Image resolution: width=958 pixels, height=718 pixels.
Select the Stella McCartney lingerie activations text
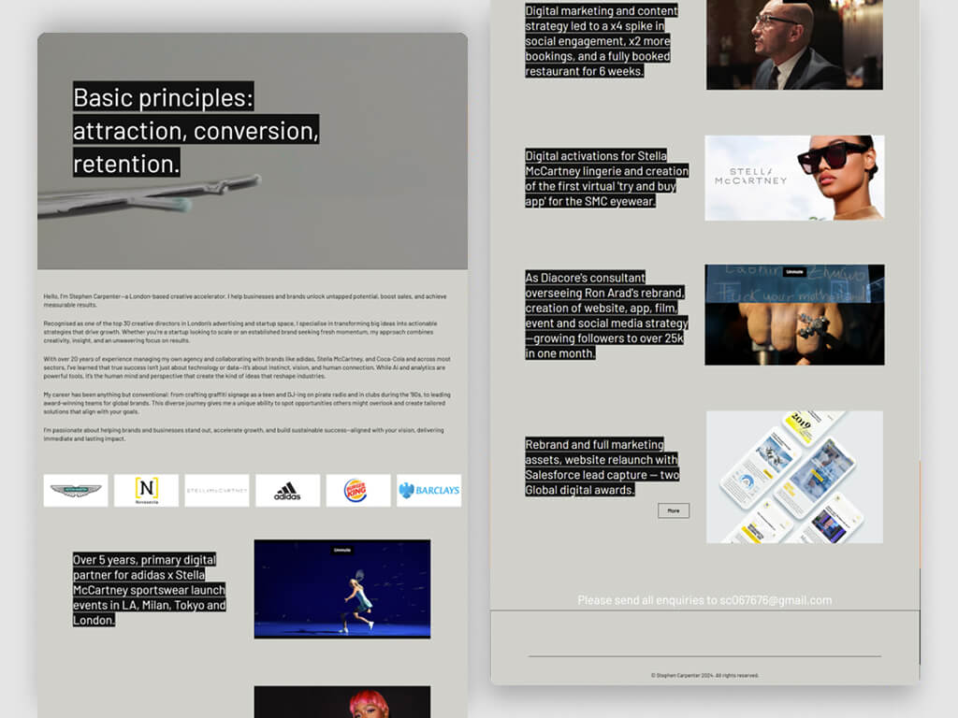point(606,179)
